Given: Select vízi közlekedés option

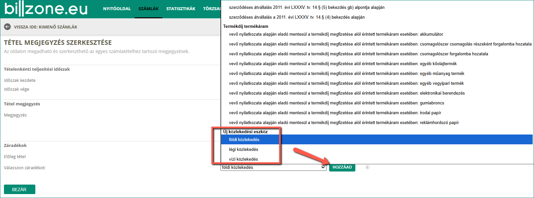Looking at the screenshot, I should click(243, 159).
